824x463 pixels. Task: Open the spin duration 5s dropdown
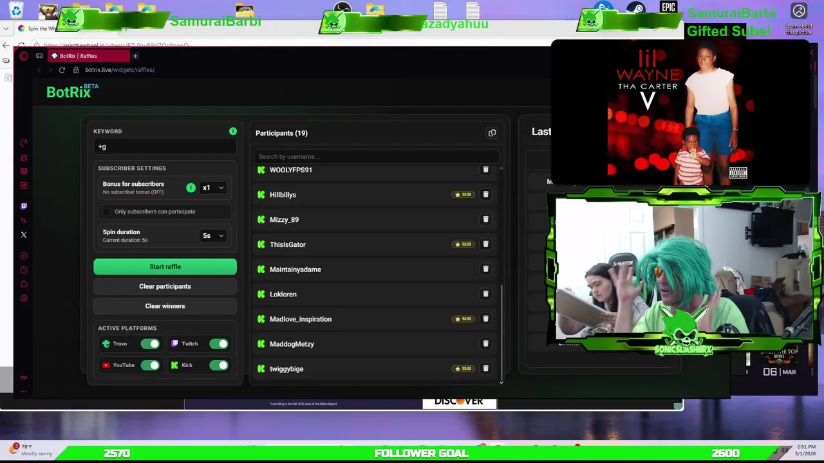[213, 235]
